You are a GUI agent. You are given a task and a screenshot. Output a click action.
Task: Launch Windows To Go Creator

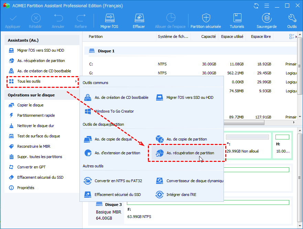click(109, 111)
